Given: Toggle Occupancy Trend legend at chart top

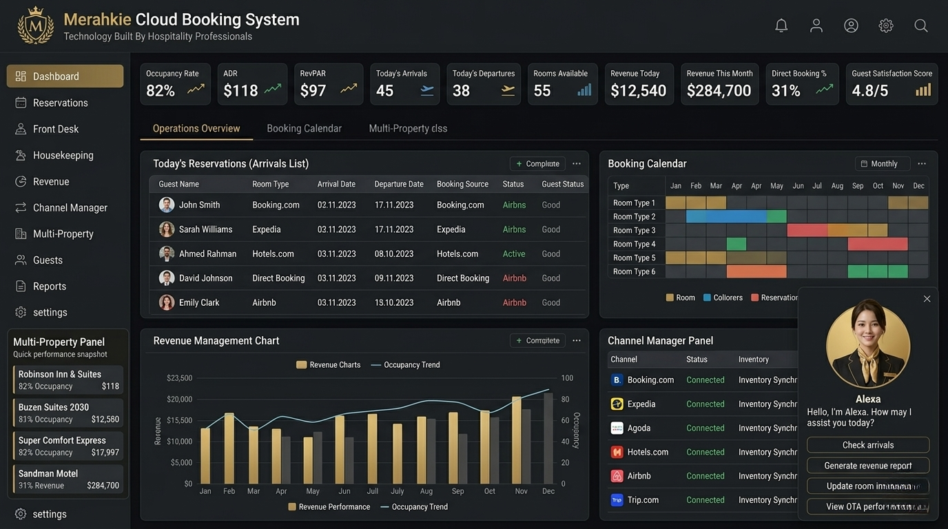Looking at the screenshot, I should tap(405, 365).
